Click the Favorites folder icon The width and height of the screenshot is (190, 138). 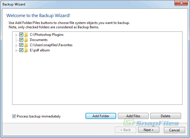(26, 45)
